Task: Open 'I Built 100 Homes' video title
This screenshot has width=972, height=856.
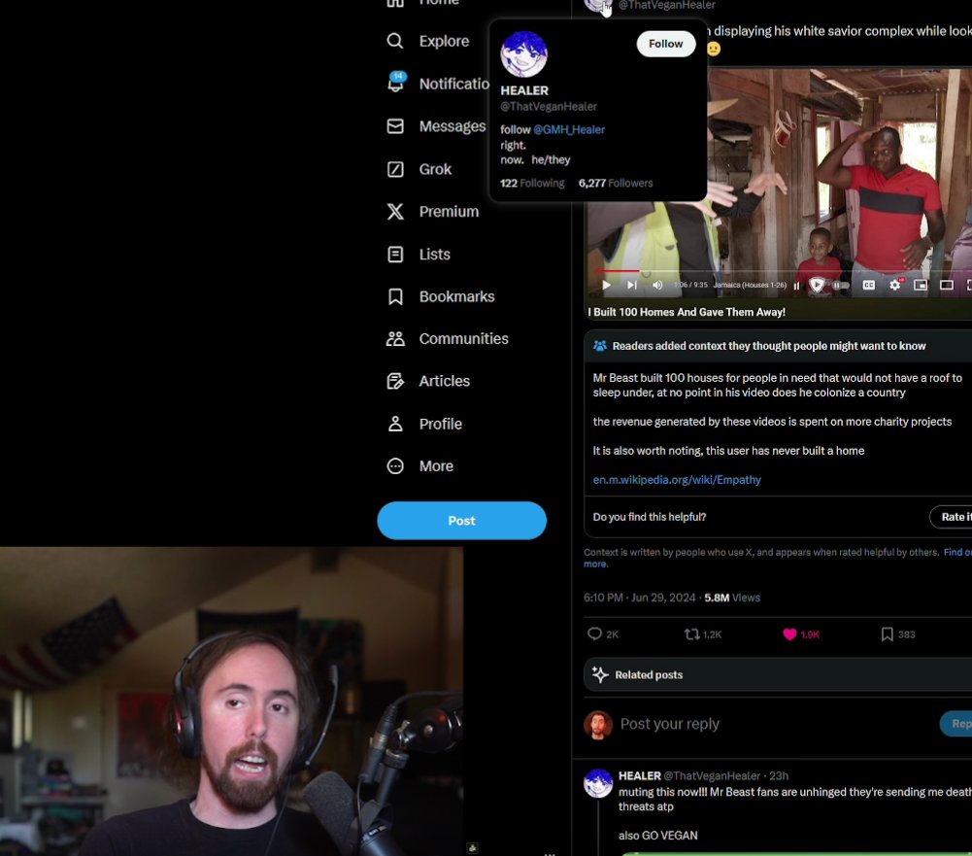Action: coord(687,312)
